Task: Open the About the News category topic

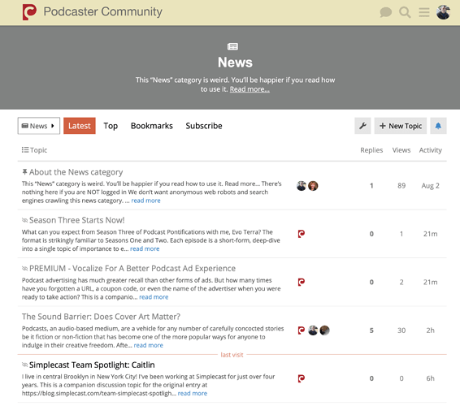Action: tap(76, 172)
